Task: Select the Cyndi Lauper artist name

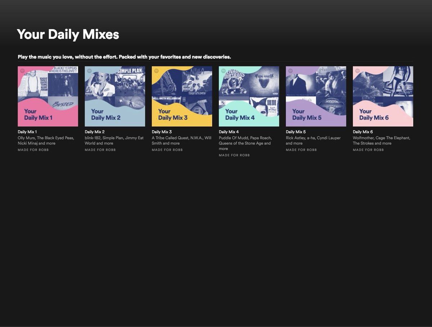Action: pyautogui.click(x=329, y=138)
